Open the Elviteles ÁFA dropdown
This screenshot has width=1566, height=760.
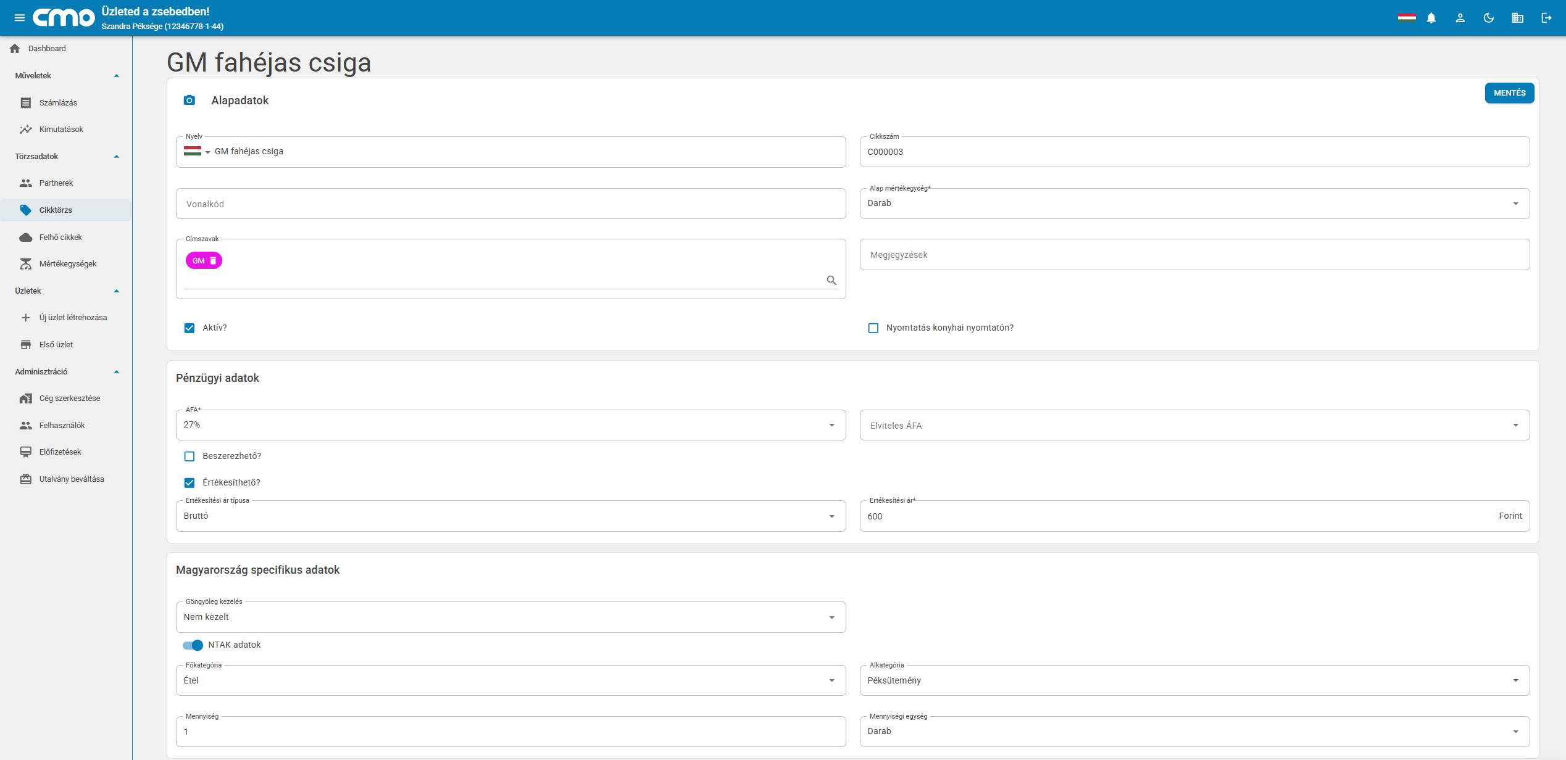(1194, 425)
